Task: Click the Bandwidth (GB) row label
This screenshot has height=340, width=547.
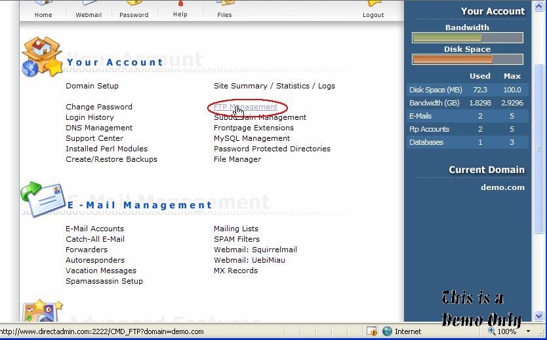Action: (x=434, y=103)
